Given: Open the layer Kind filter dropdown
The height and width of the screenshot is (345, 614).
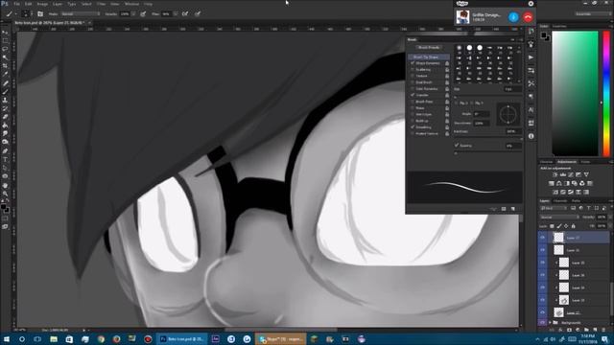Looking at the screenshot, I should coord(554,209).
